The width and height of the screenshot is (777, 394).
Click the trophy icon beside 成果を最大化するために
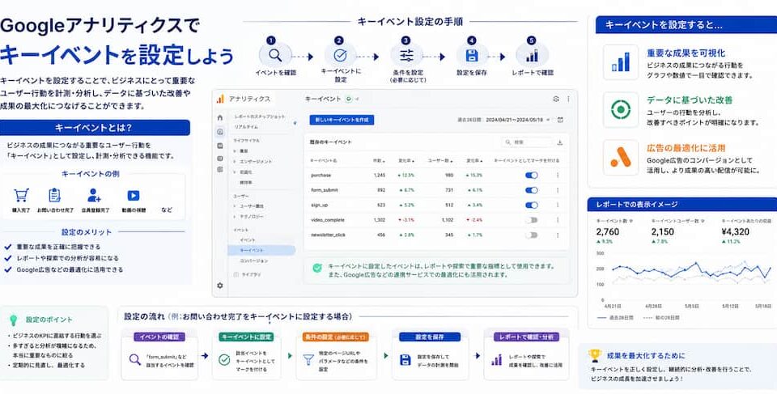(595, 355)
